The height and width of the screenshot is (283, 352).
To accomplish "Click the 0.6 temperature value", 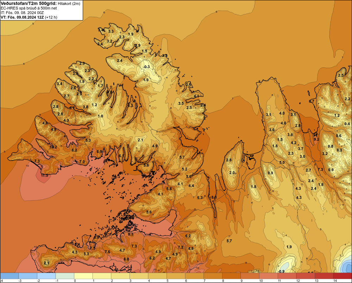I will coord(339,136).
